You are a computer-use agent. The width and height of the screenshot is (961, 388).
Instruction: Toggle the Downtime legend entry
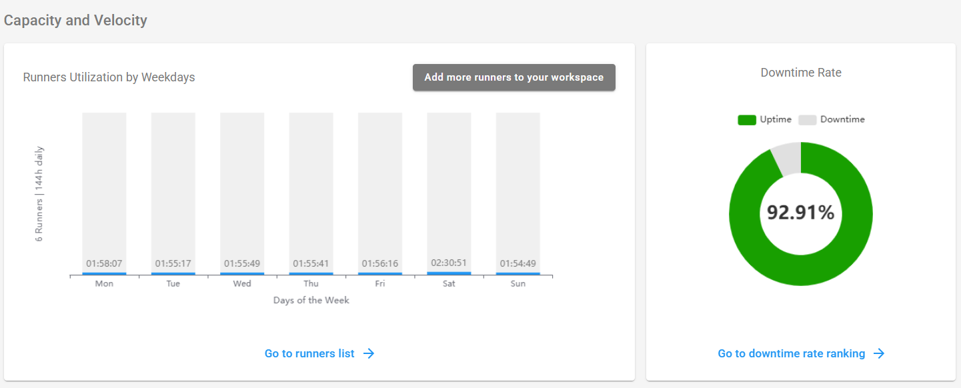832,119
